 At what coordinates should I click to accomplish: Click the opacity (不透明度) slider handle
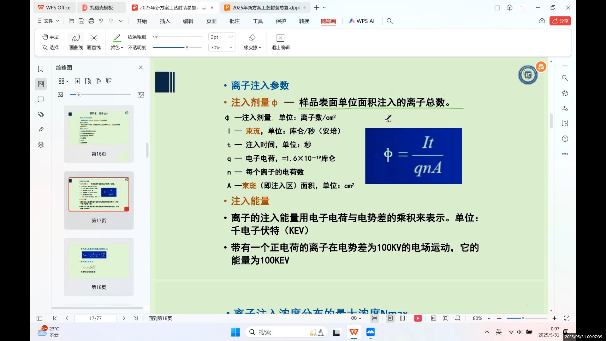click(187, 47)
